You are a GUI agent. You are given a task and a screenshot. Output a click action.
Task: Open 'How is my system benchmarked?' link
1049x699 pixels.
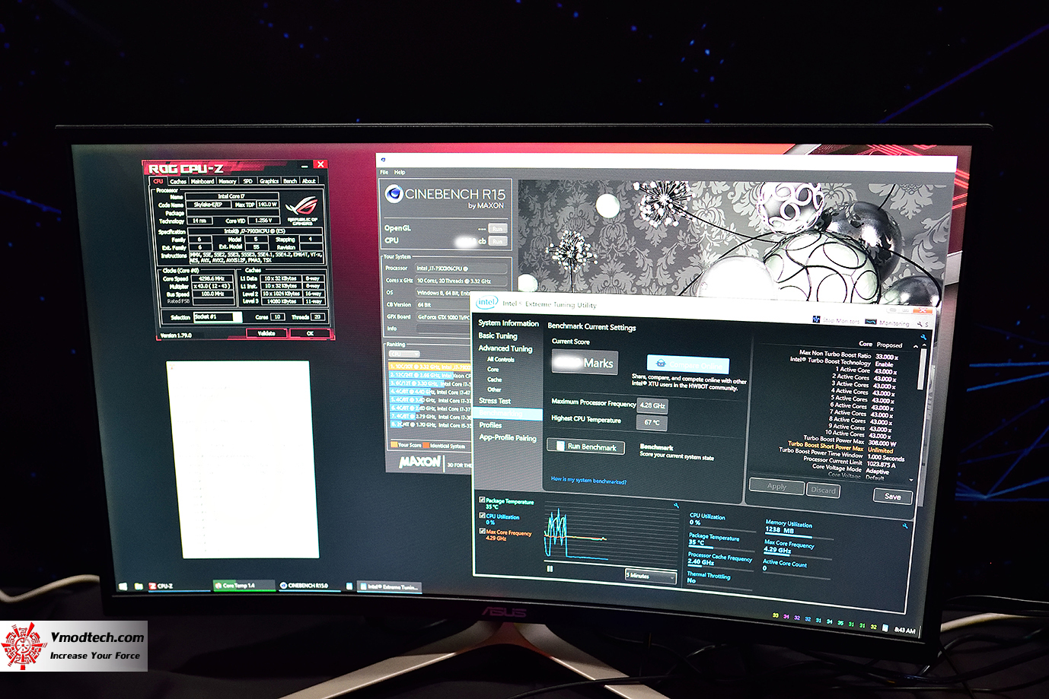(588, 480)
